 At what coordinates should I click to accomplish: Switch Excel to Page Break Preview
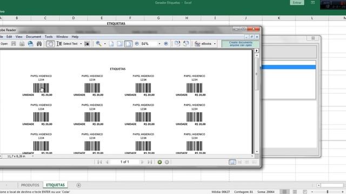tap(305, 192)
